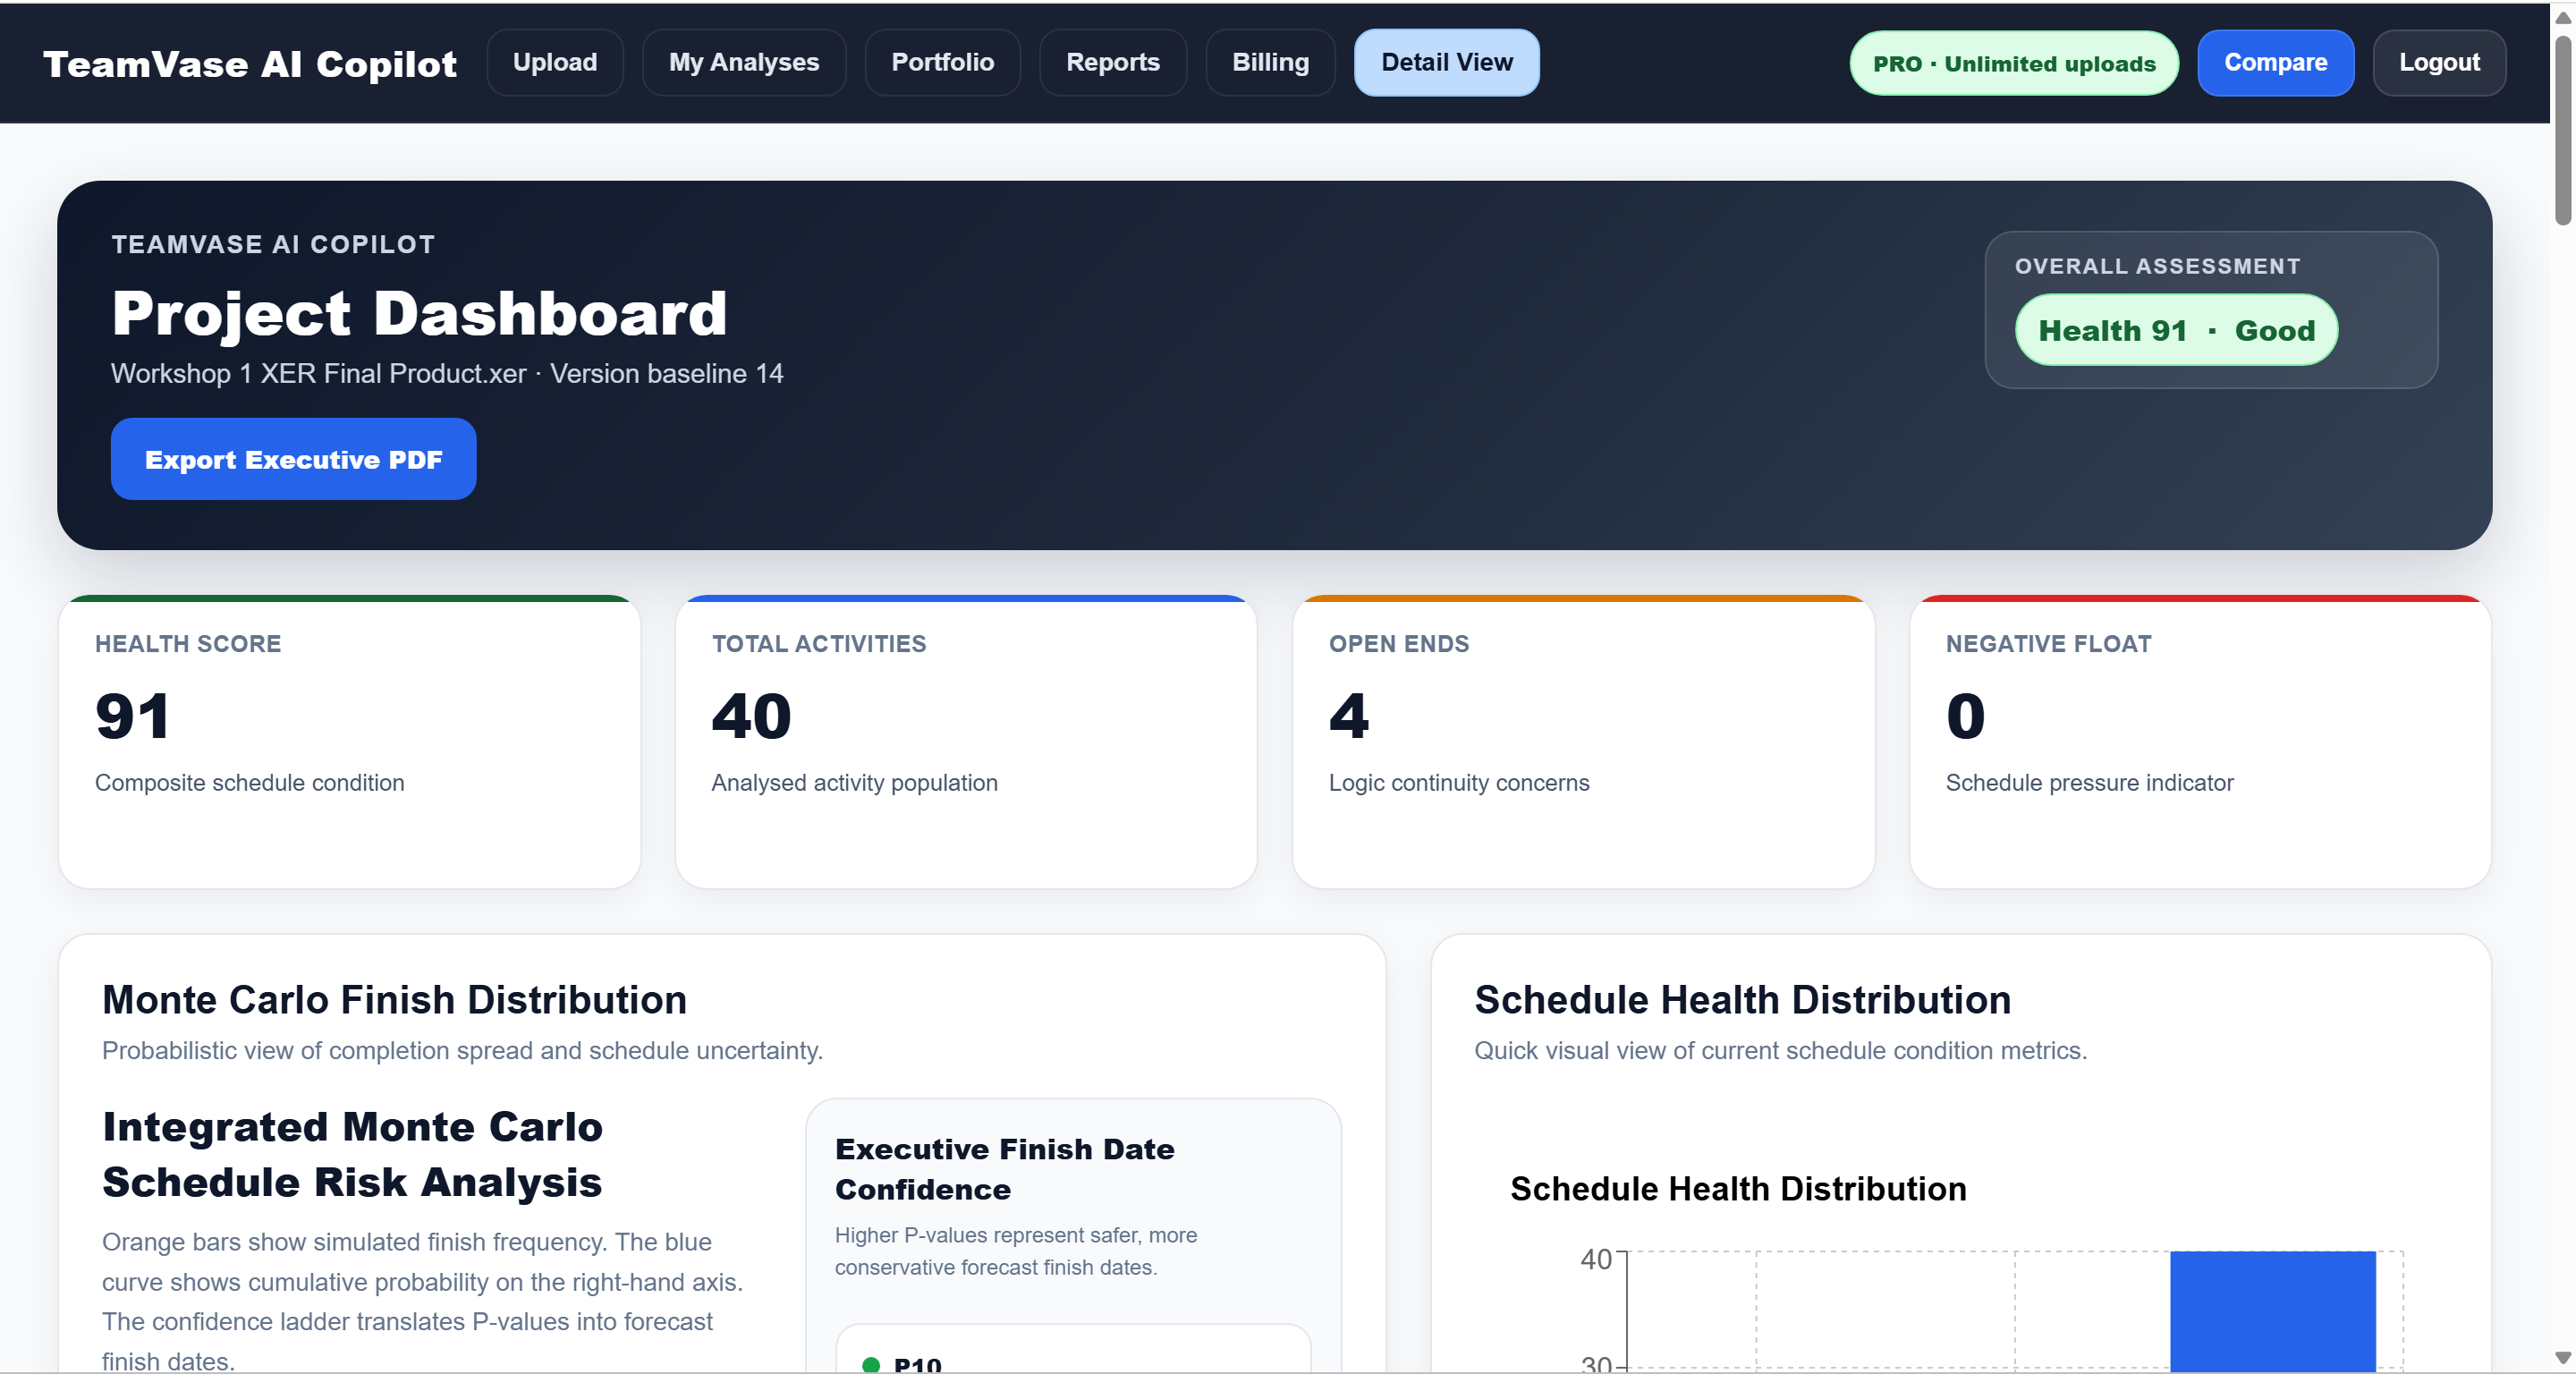2576x1374 pixels.
Task: Click the blue bar in health chart
Action: (x=2272, y=1311)
